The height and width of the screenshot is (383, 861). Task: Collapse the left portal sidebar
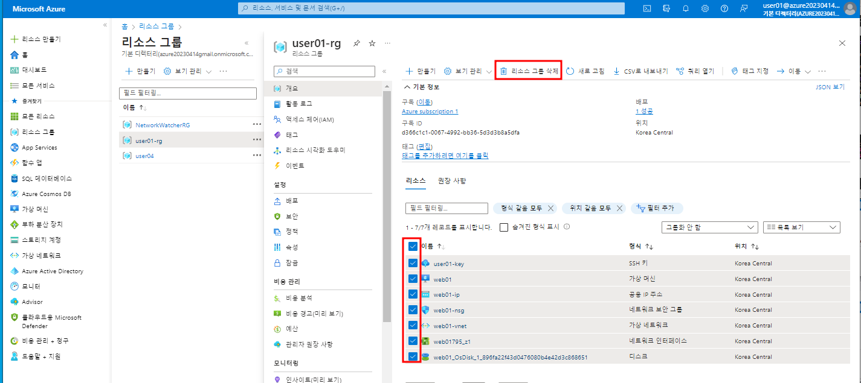105,25
